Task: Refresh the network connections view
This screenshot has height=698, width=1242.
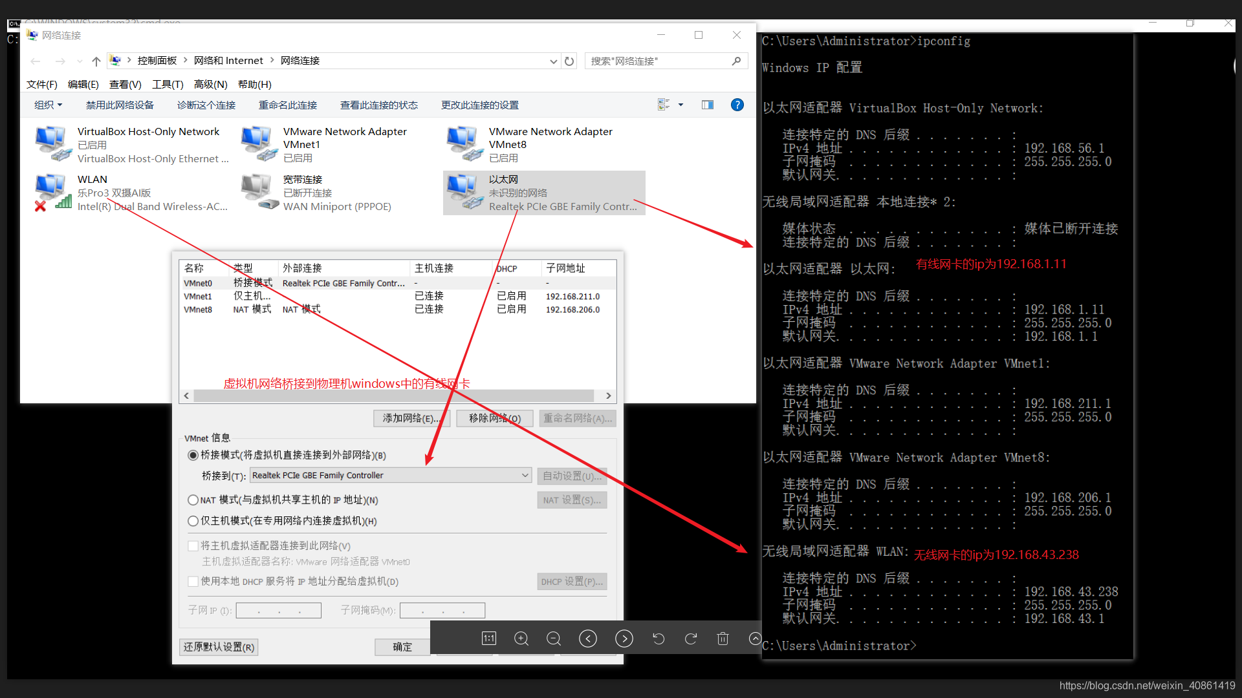Action: (569, 61)
